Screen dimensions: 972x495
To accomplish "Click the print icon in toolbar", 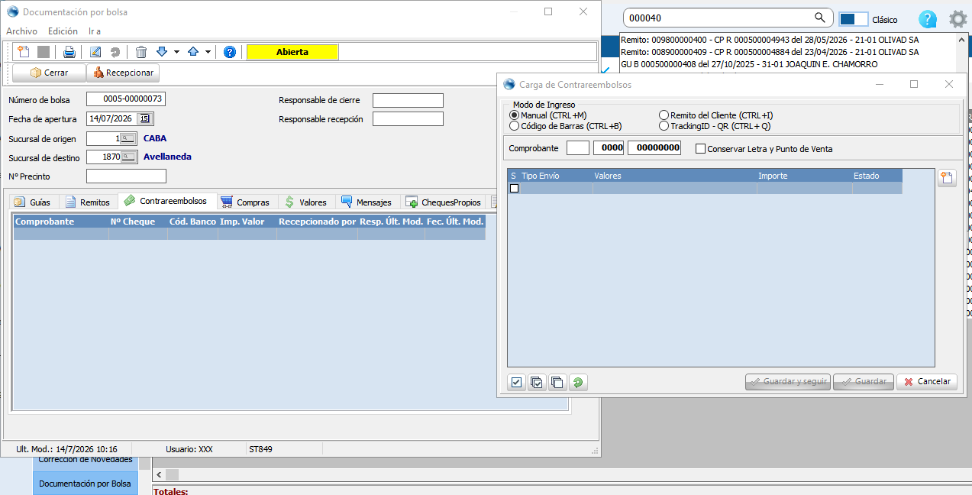I will click(69, 52).
